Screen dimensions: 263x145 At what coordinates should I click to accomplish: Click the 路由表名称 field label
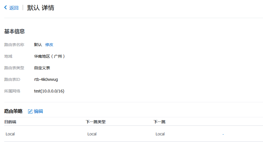coord(14,45)
